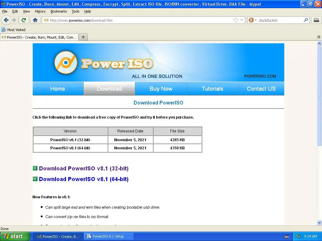The image size is (322, 241).
Task: Open the Tutorials page
Action: [212, 89]
